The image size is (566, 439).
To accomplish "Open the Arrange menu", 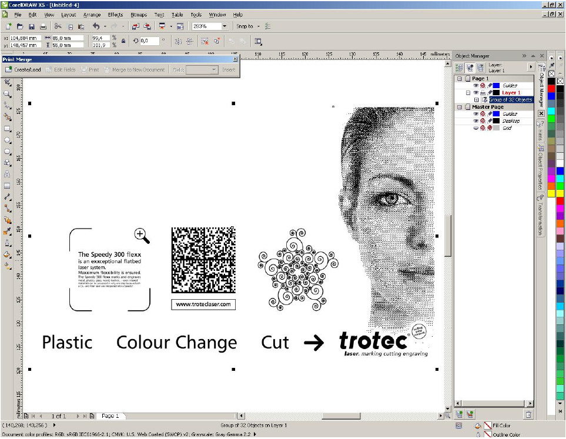I will 92,14.
